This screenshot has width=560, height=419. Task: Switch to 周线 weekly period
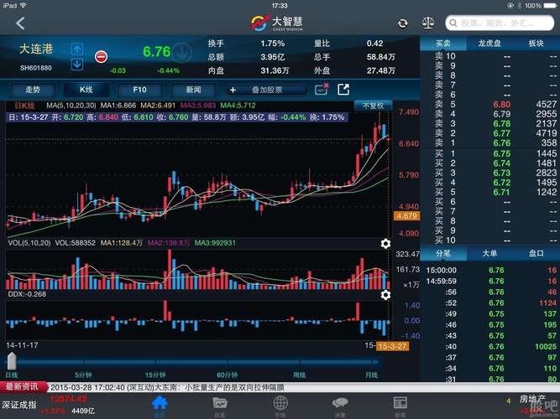(299, 375)
